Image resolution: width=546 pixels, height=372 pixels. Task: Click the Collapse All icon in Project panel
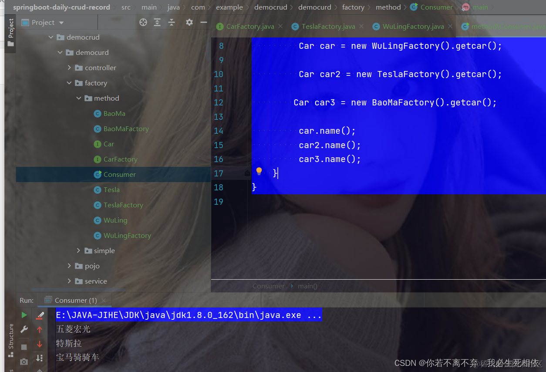pos(172,22)
